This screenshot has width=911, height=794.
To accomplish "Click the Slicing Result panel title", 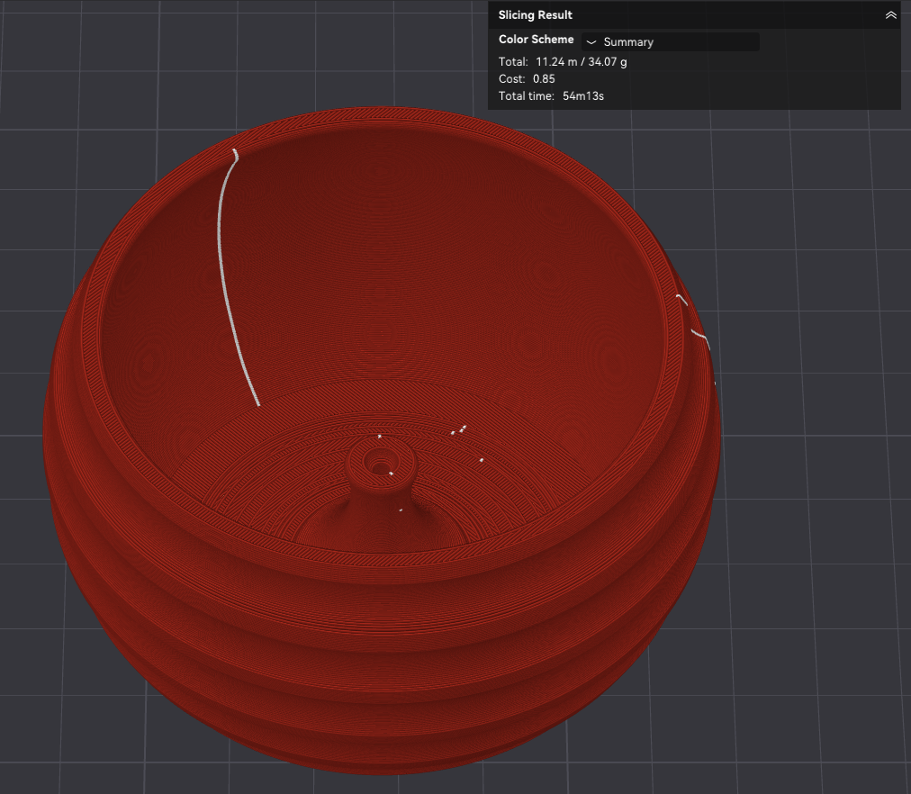I will (535, 15).
